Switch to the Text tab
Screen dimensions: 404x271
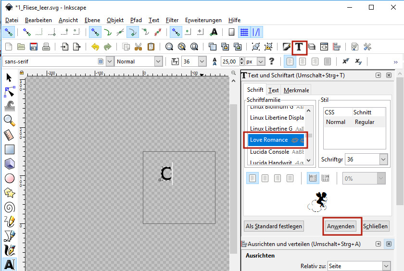click(273, 90)
